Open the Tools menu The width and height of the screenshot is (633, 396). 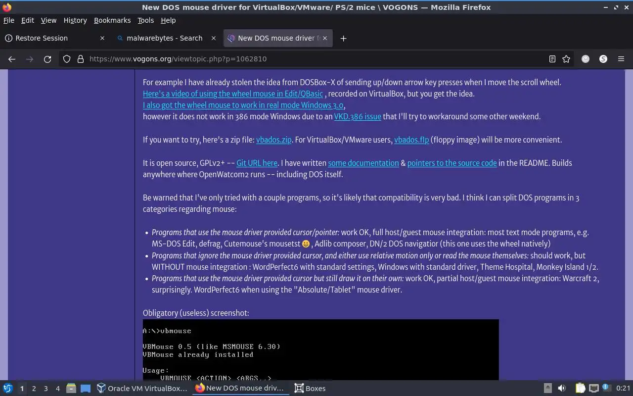(x=145, y=20)
